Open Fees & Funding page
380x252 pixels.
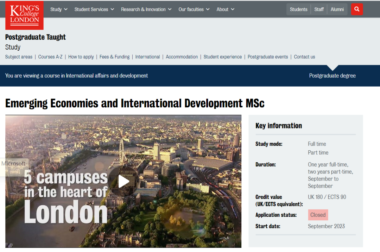pyautogui.click(x=114, y=57)
